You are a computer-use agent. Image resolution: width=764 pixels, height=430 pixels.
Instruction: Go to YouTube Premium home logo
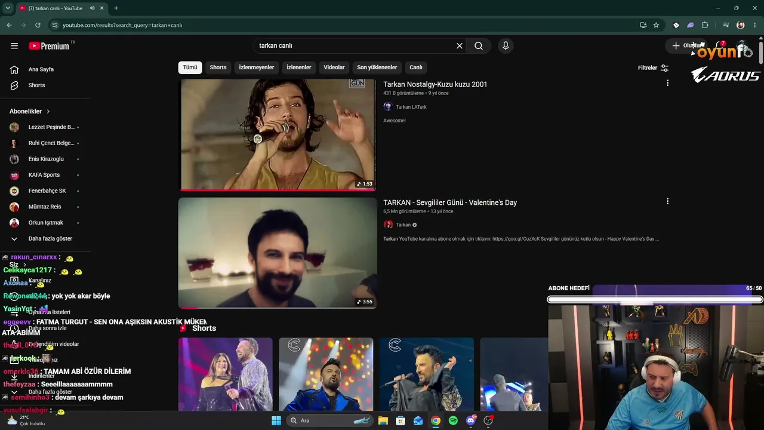click(x=49, y=46)
